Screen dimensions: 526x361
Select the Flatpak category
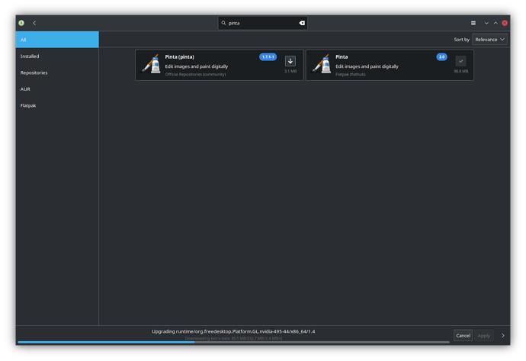pos(57,105)
